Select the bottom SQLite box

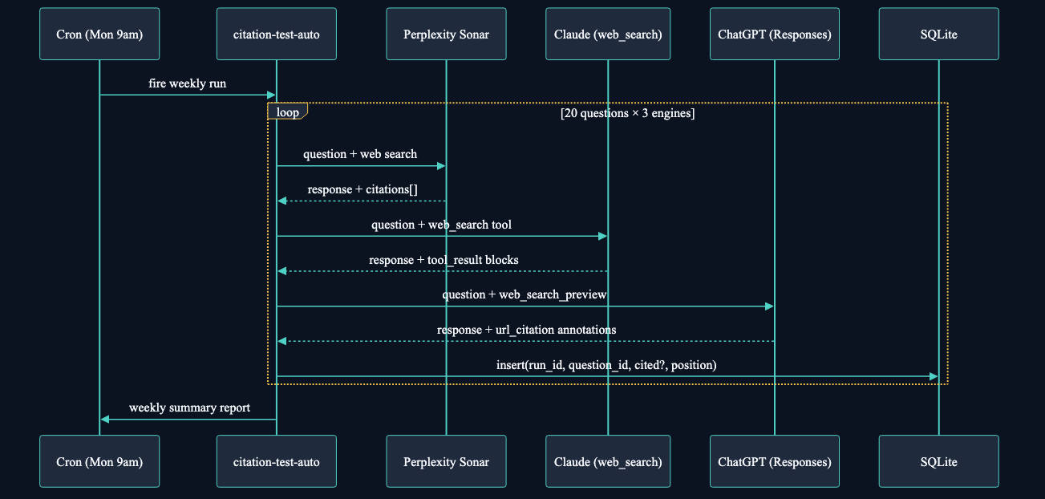(x=939, y=461)
